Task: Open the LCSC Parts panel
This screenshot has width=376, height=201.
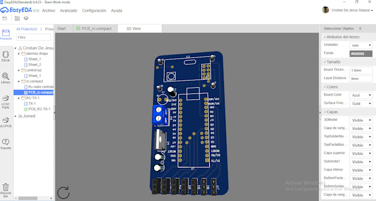Action: pos(6,102)
